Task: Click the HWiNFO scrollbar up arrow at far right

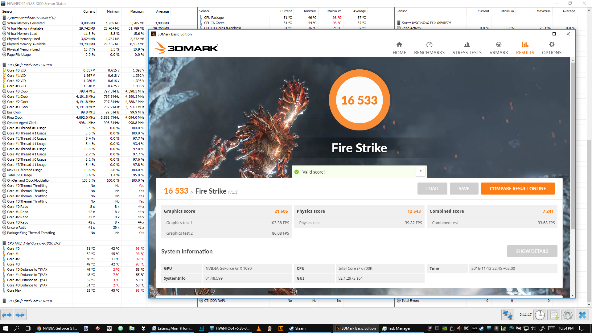Action: click(x=589, y=10)
